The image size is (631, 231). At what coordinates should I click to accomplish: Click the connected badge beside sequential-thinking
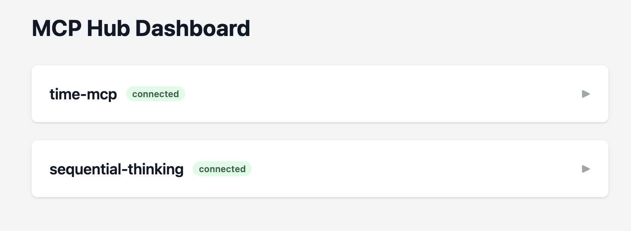222,169
